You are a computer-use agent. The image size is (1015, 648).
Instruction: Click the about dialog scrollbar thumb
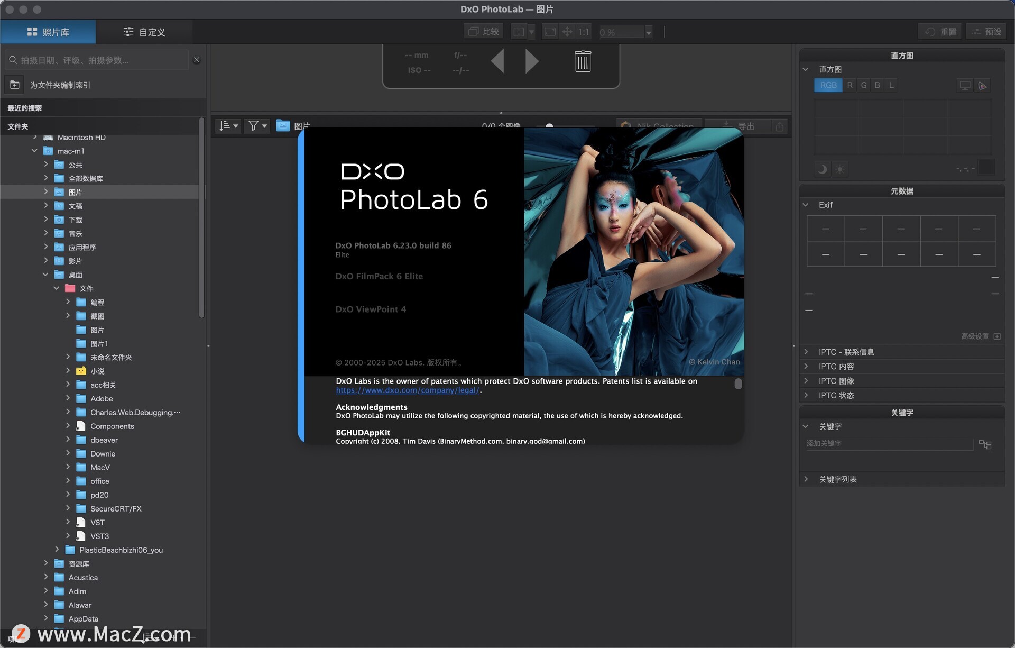tap(738, 384)
